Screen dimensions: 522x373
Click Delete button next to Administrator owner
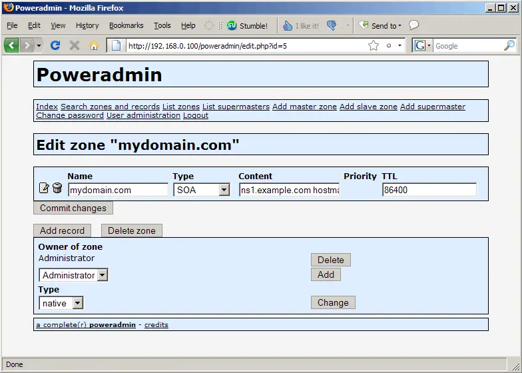coord(330,260)
